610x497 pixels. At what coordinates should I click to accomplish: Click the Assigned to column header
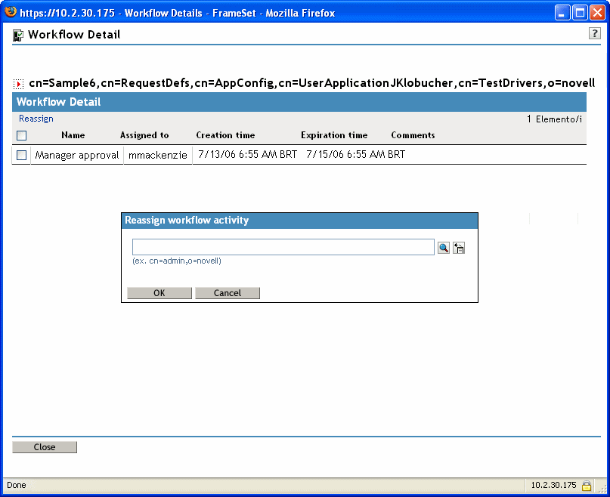(144, 135)
